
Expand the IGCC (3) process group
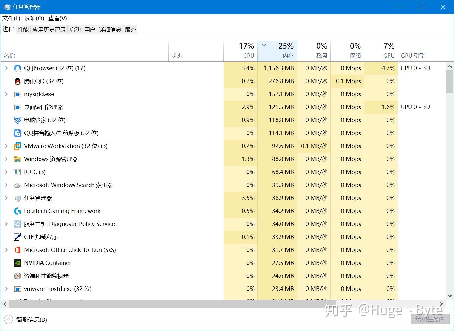(x=6, y=172)
